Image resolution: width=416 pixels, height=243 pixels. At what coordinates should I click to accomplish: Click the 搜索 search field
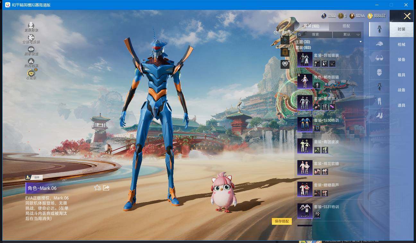click(x=315, y=35)
